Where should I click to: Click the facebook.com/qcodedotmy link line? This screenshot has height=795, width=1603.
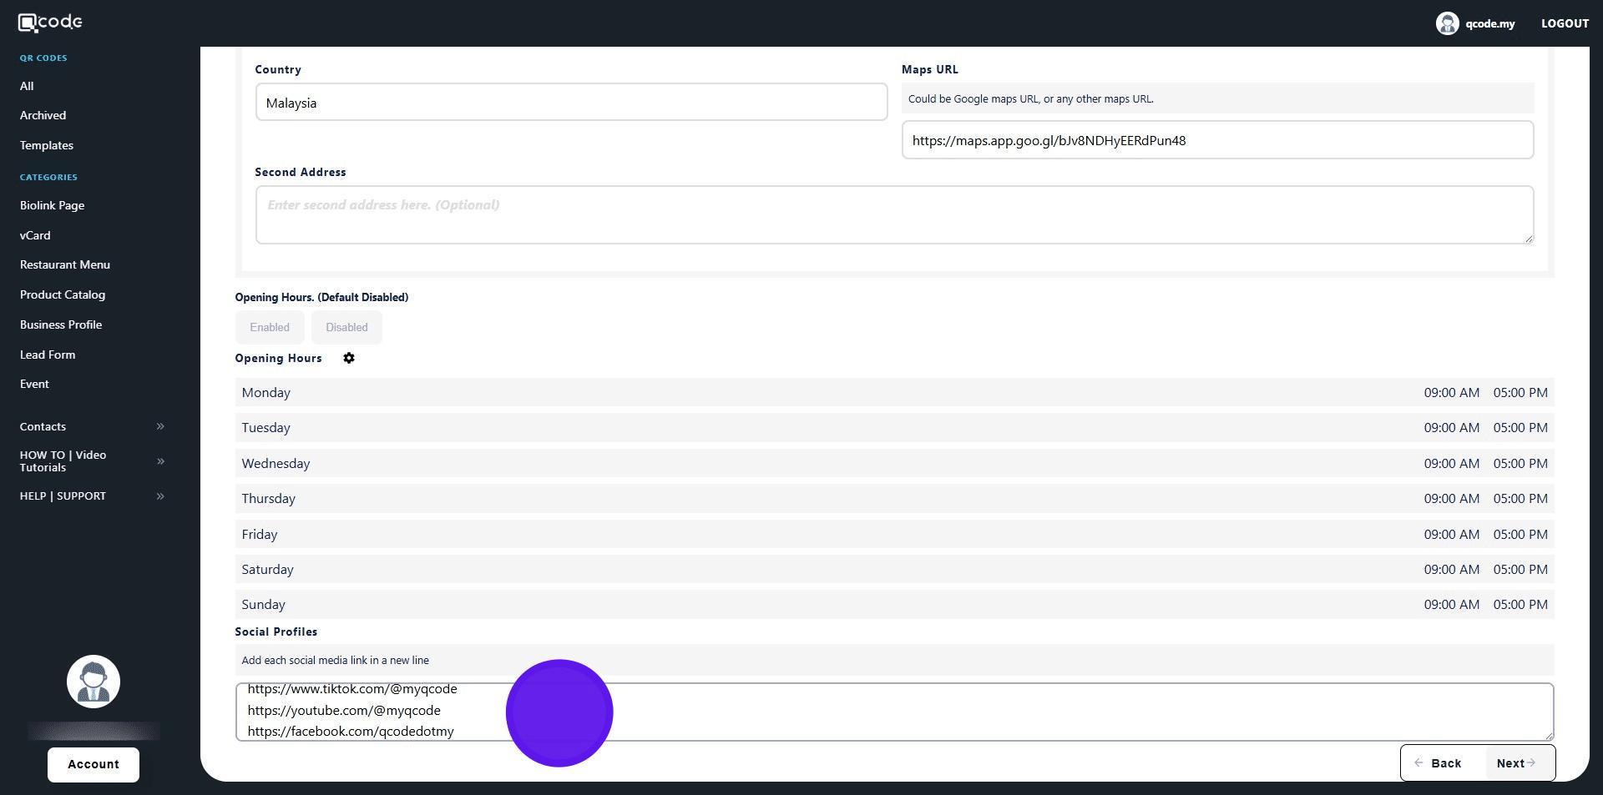point(351,731)
